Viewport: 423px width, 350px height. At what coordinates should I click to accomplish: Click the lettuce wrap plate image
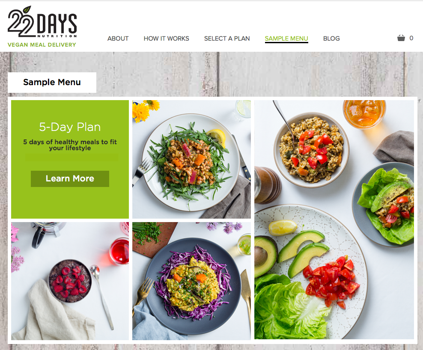(384, 205)
